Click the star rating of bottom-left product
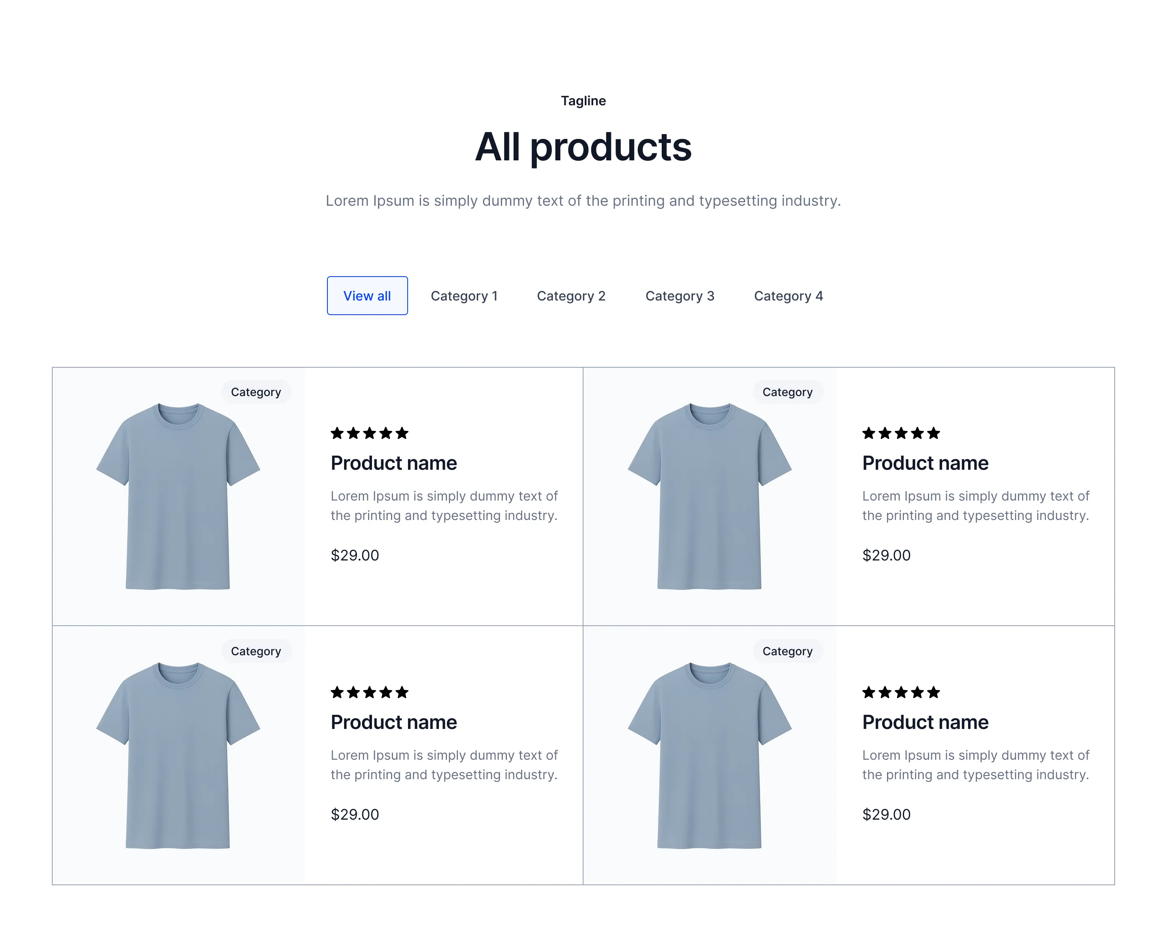Screen dimensions: 1167x946 point(370,692)
